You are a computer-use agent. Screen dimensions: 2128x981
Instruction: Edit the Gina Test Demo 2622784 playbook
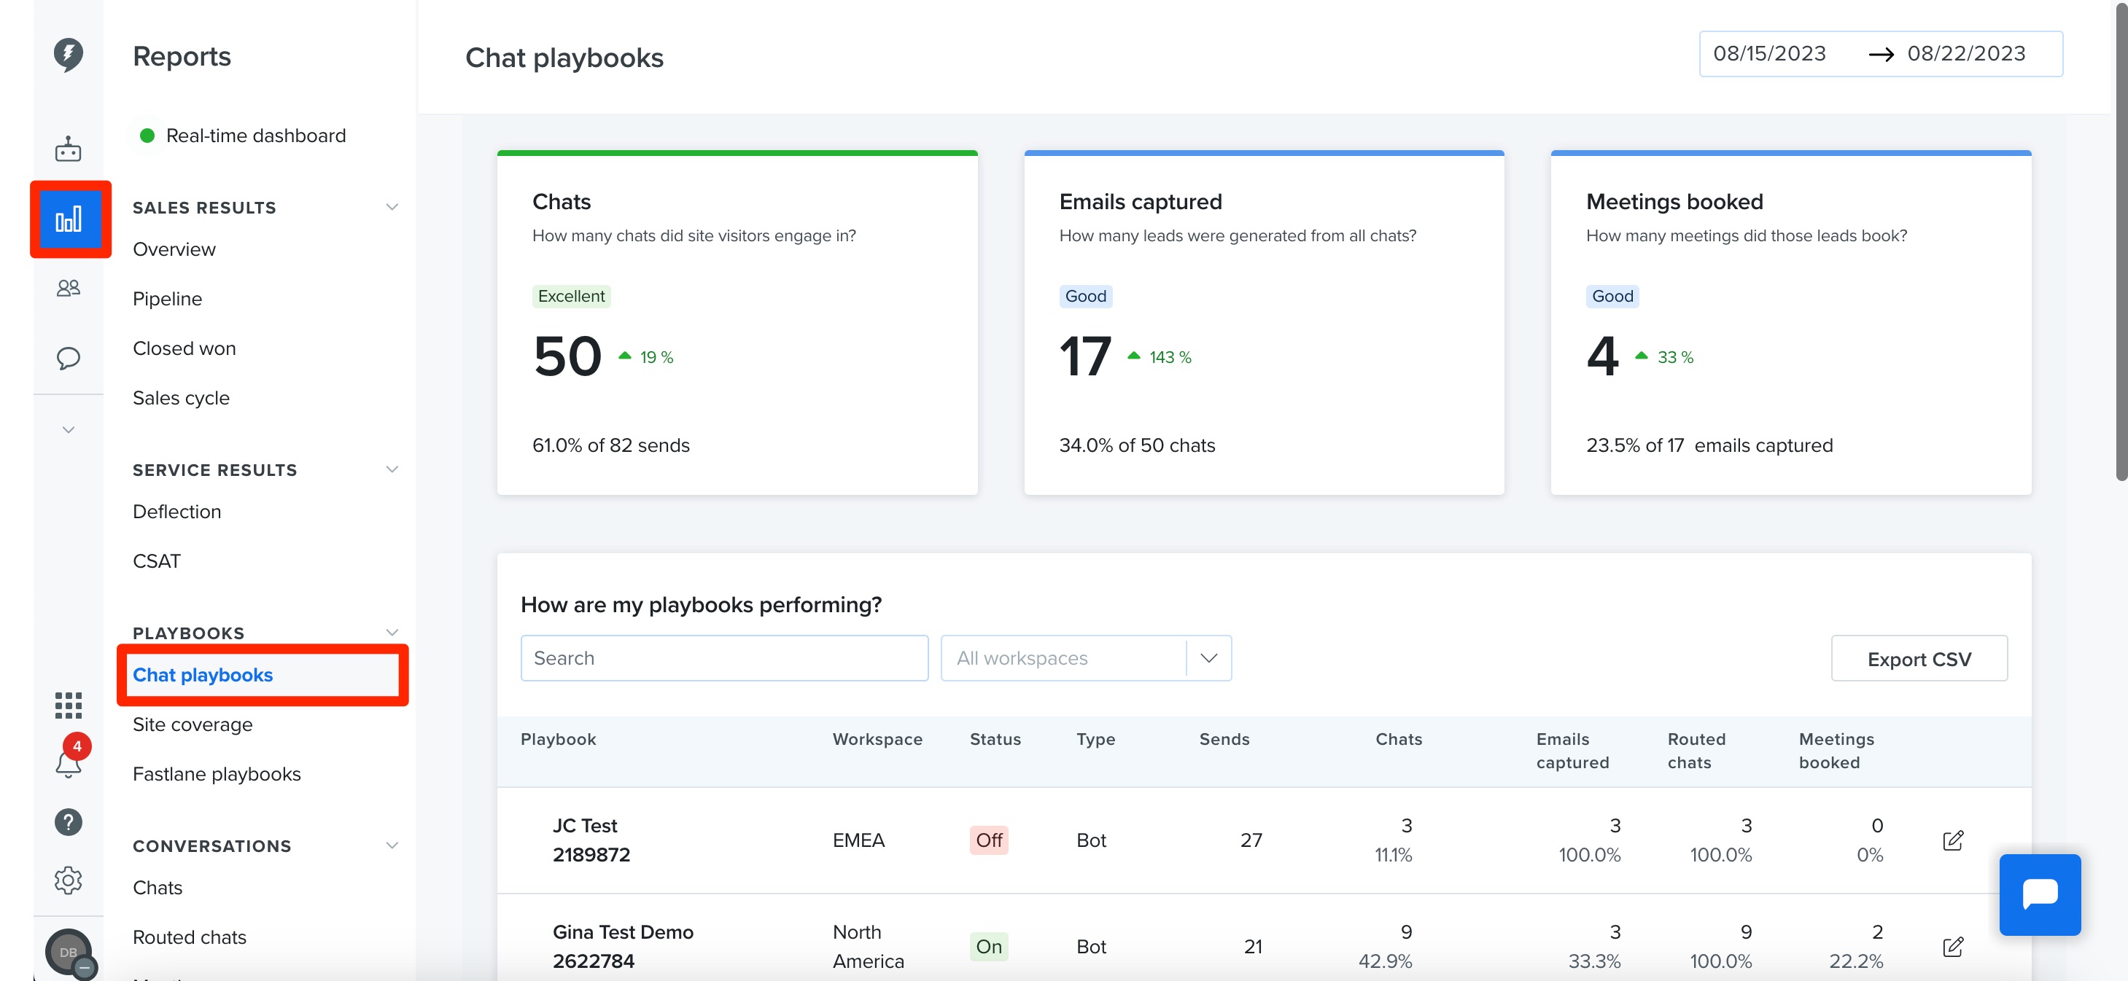point(1953,946)
